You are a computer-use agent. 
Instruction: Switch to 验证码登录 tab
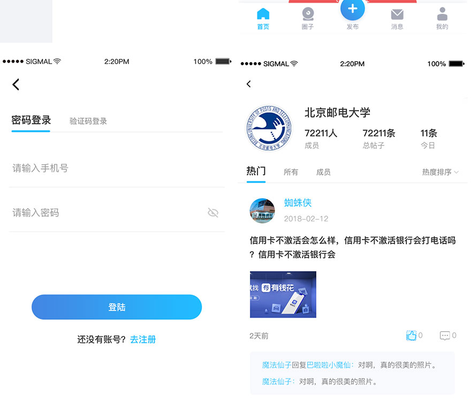[88, 121]
